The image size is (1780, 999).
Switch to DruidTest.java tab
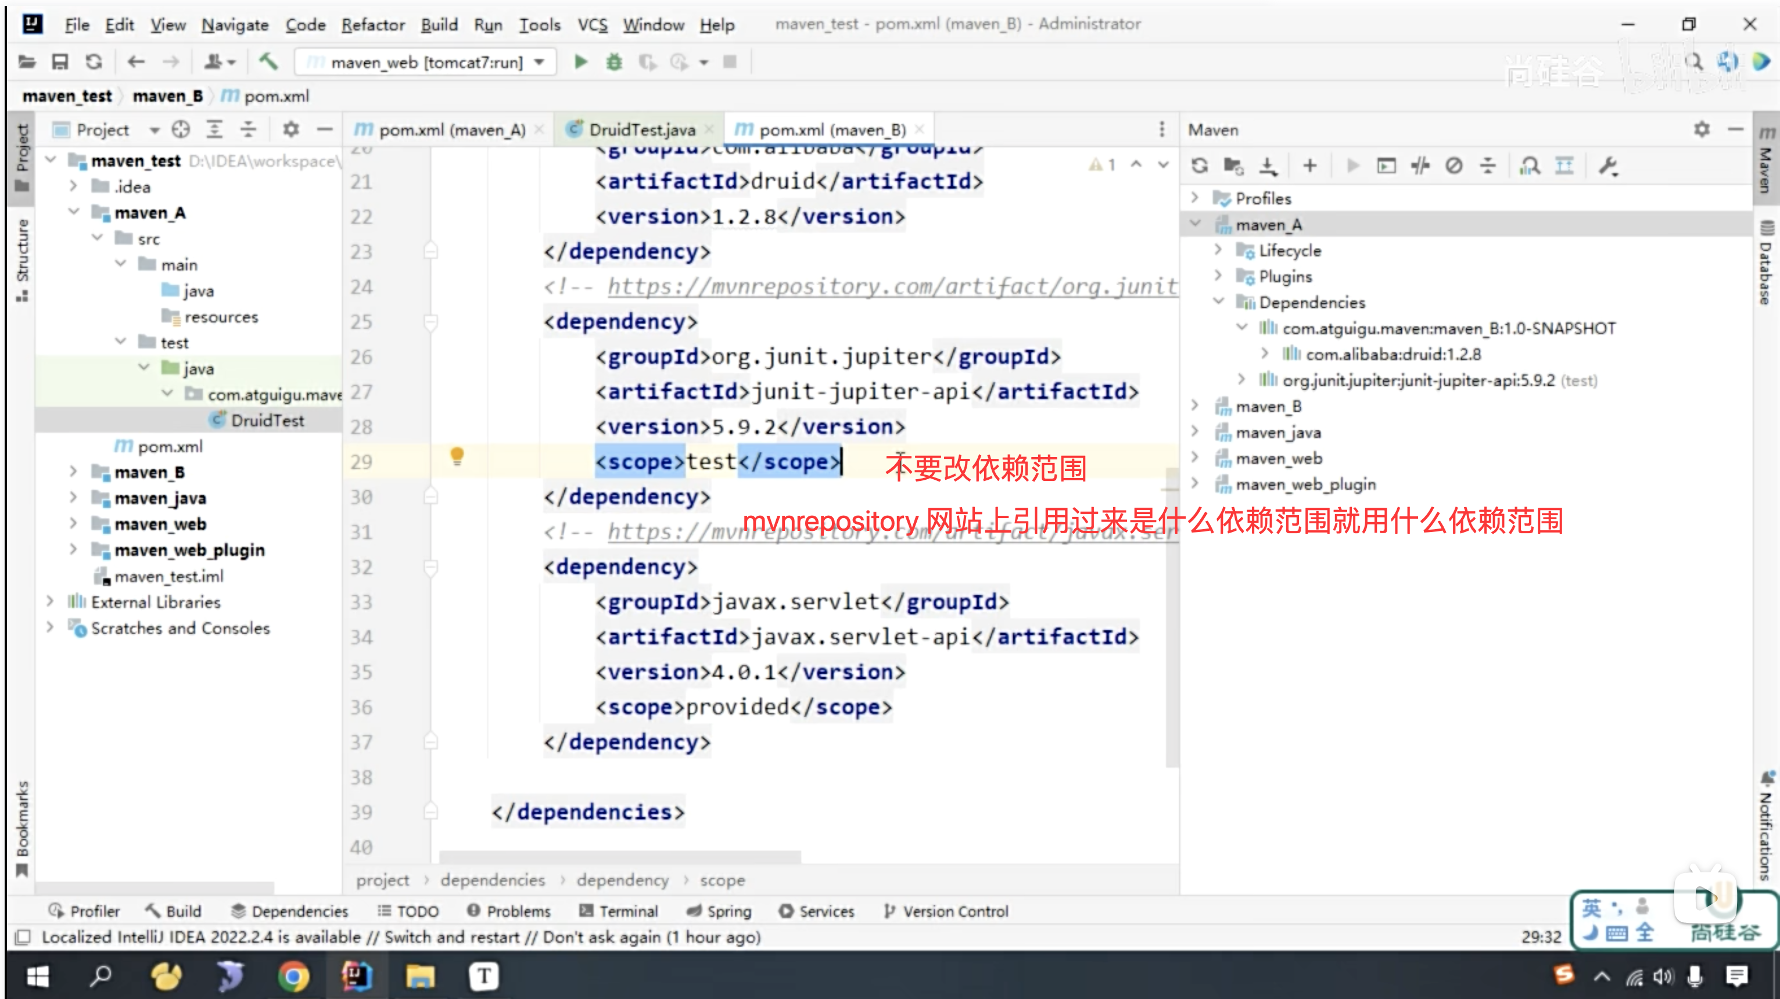tap(641, 130)
